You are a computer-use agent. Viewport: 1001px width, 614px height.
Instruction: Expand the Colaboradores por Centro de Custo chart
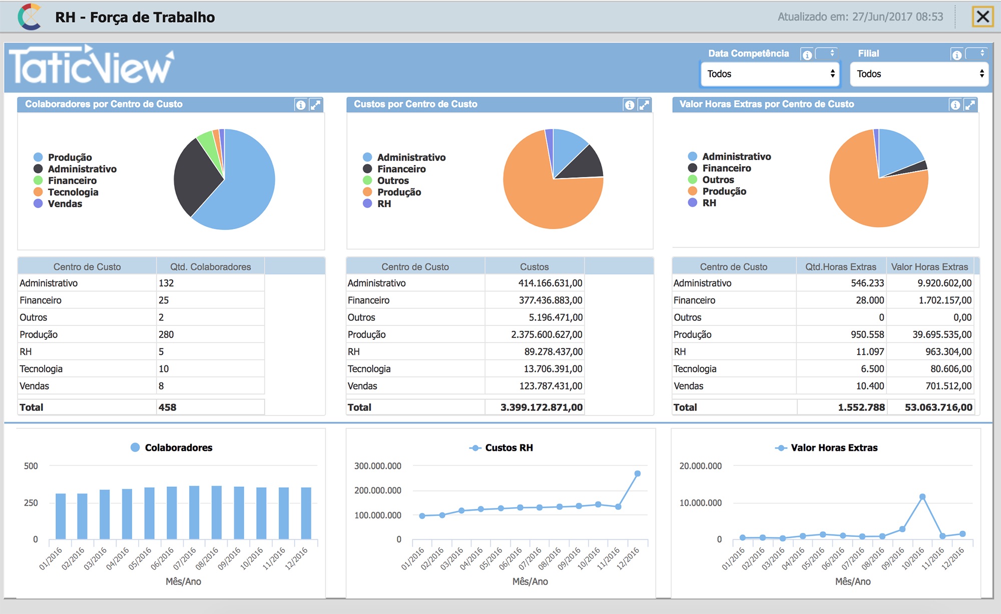point(315,105)
